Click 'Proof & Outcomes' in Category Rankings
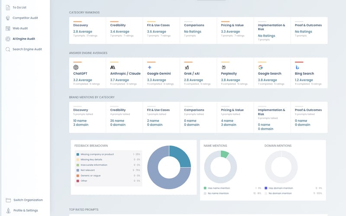Screen dimensions: 346x216 coord(308,25)
